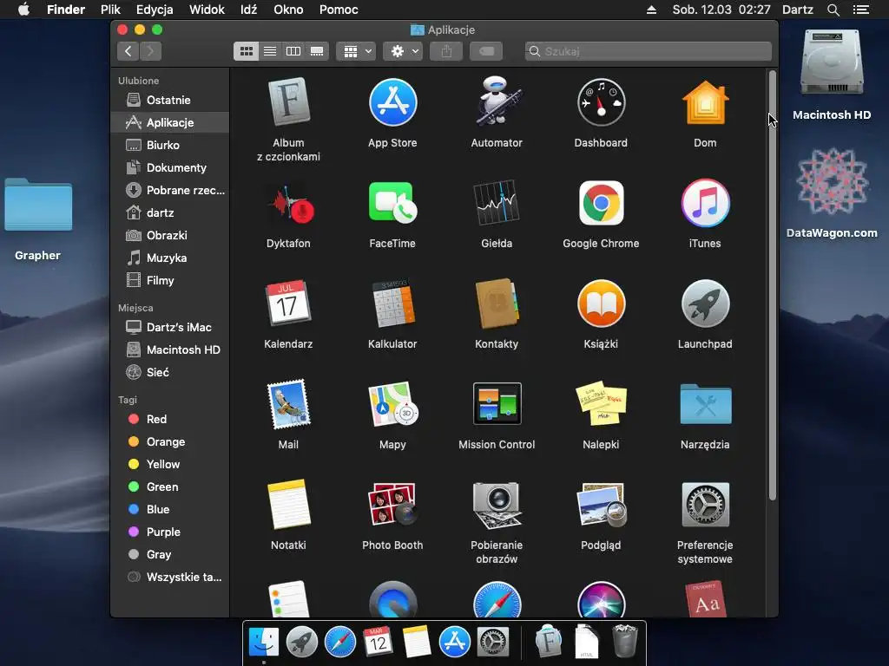The image size is (889, 666).
Task: Open the Książki books app
Action: coord(601,304)
